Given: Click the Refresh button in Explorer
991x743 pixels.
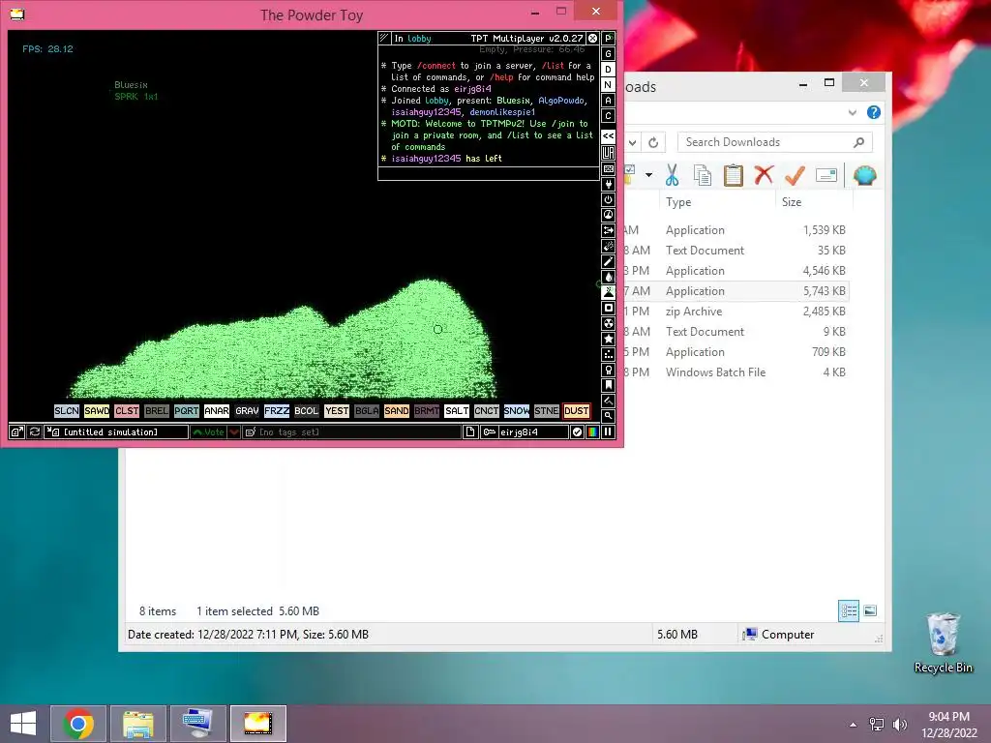Looking at the screenshot, I should pos(653,143).
